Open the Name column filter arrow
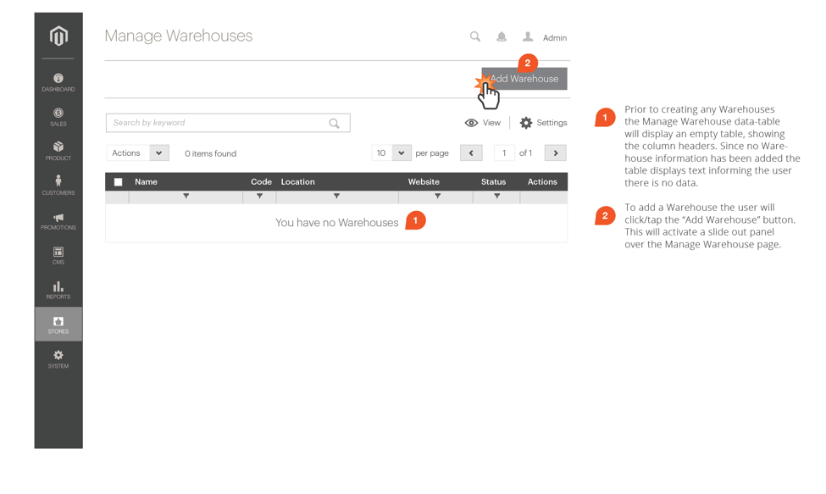Viewport: 826px width, 494px height. click(x=186, y=197)
